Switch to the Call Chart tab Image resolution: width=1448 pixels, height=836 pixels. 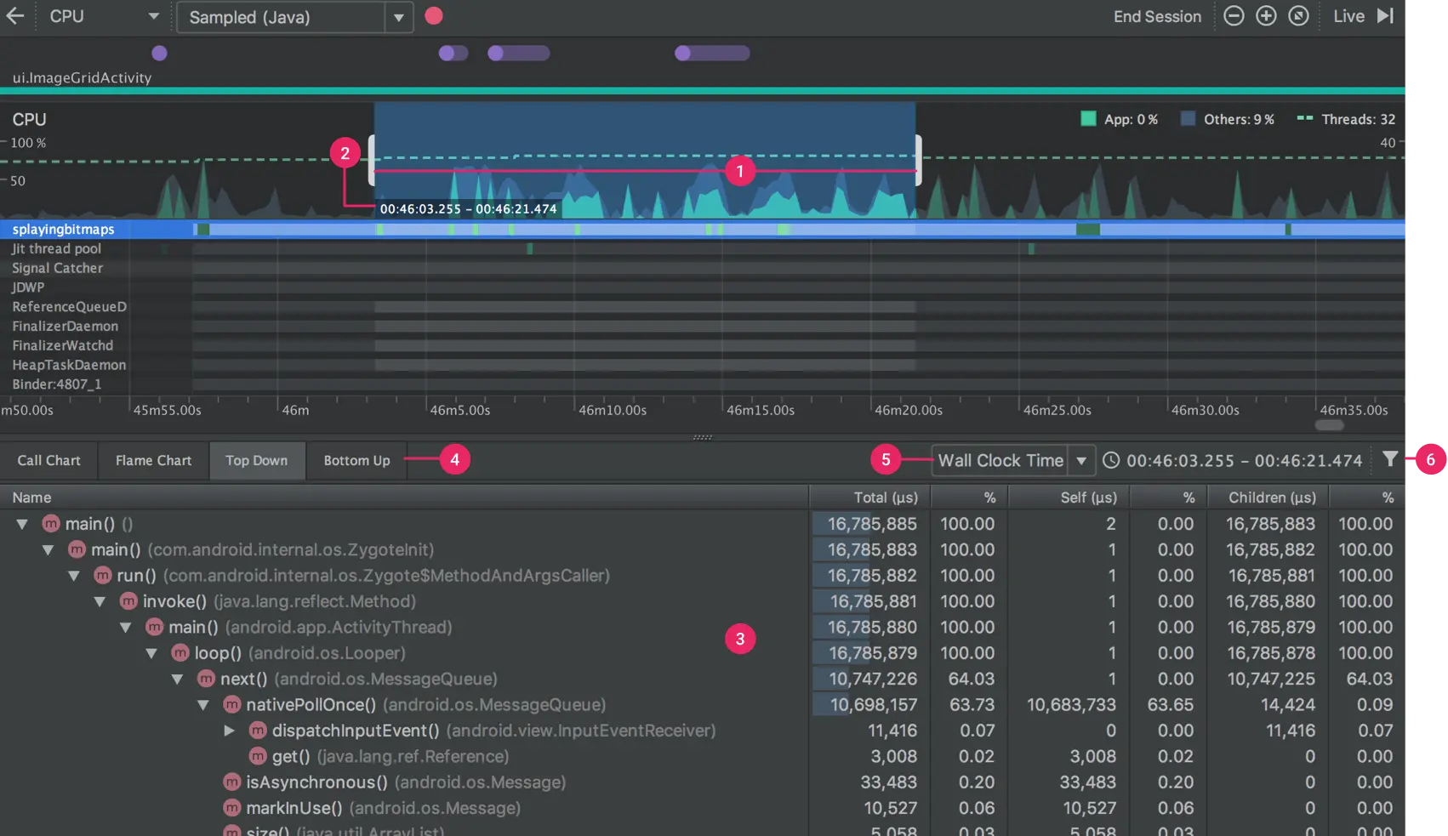49,460
